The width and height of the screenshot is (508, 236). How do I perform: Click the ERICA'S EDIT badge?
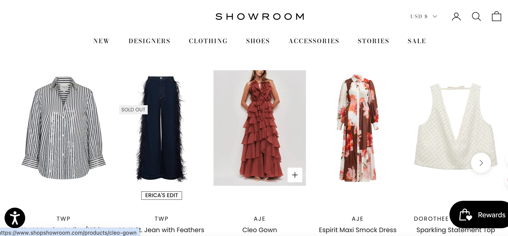coord(162,195)
